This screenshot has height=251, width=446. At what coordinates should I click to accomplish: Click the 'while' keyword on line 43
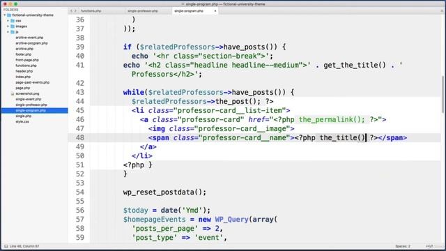tap(133, 92)
